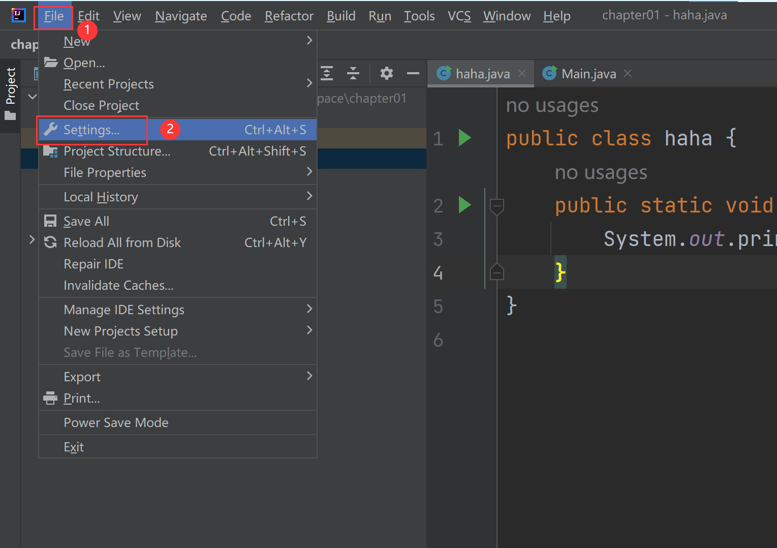Select Project Structure menu entry
This screenshot has width=777, height=548.
pos(117,151)
